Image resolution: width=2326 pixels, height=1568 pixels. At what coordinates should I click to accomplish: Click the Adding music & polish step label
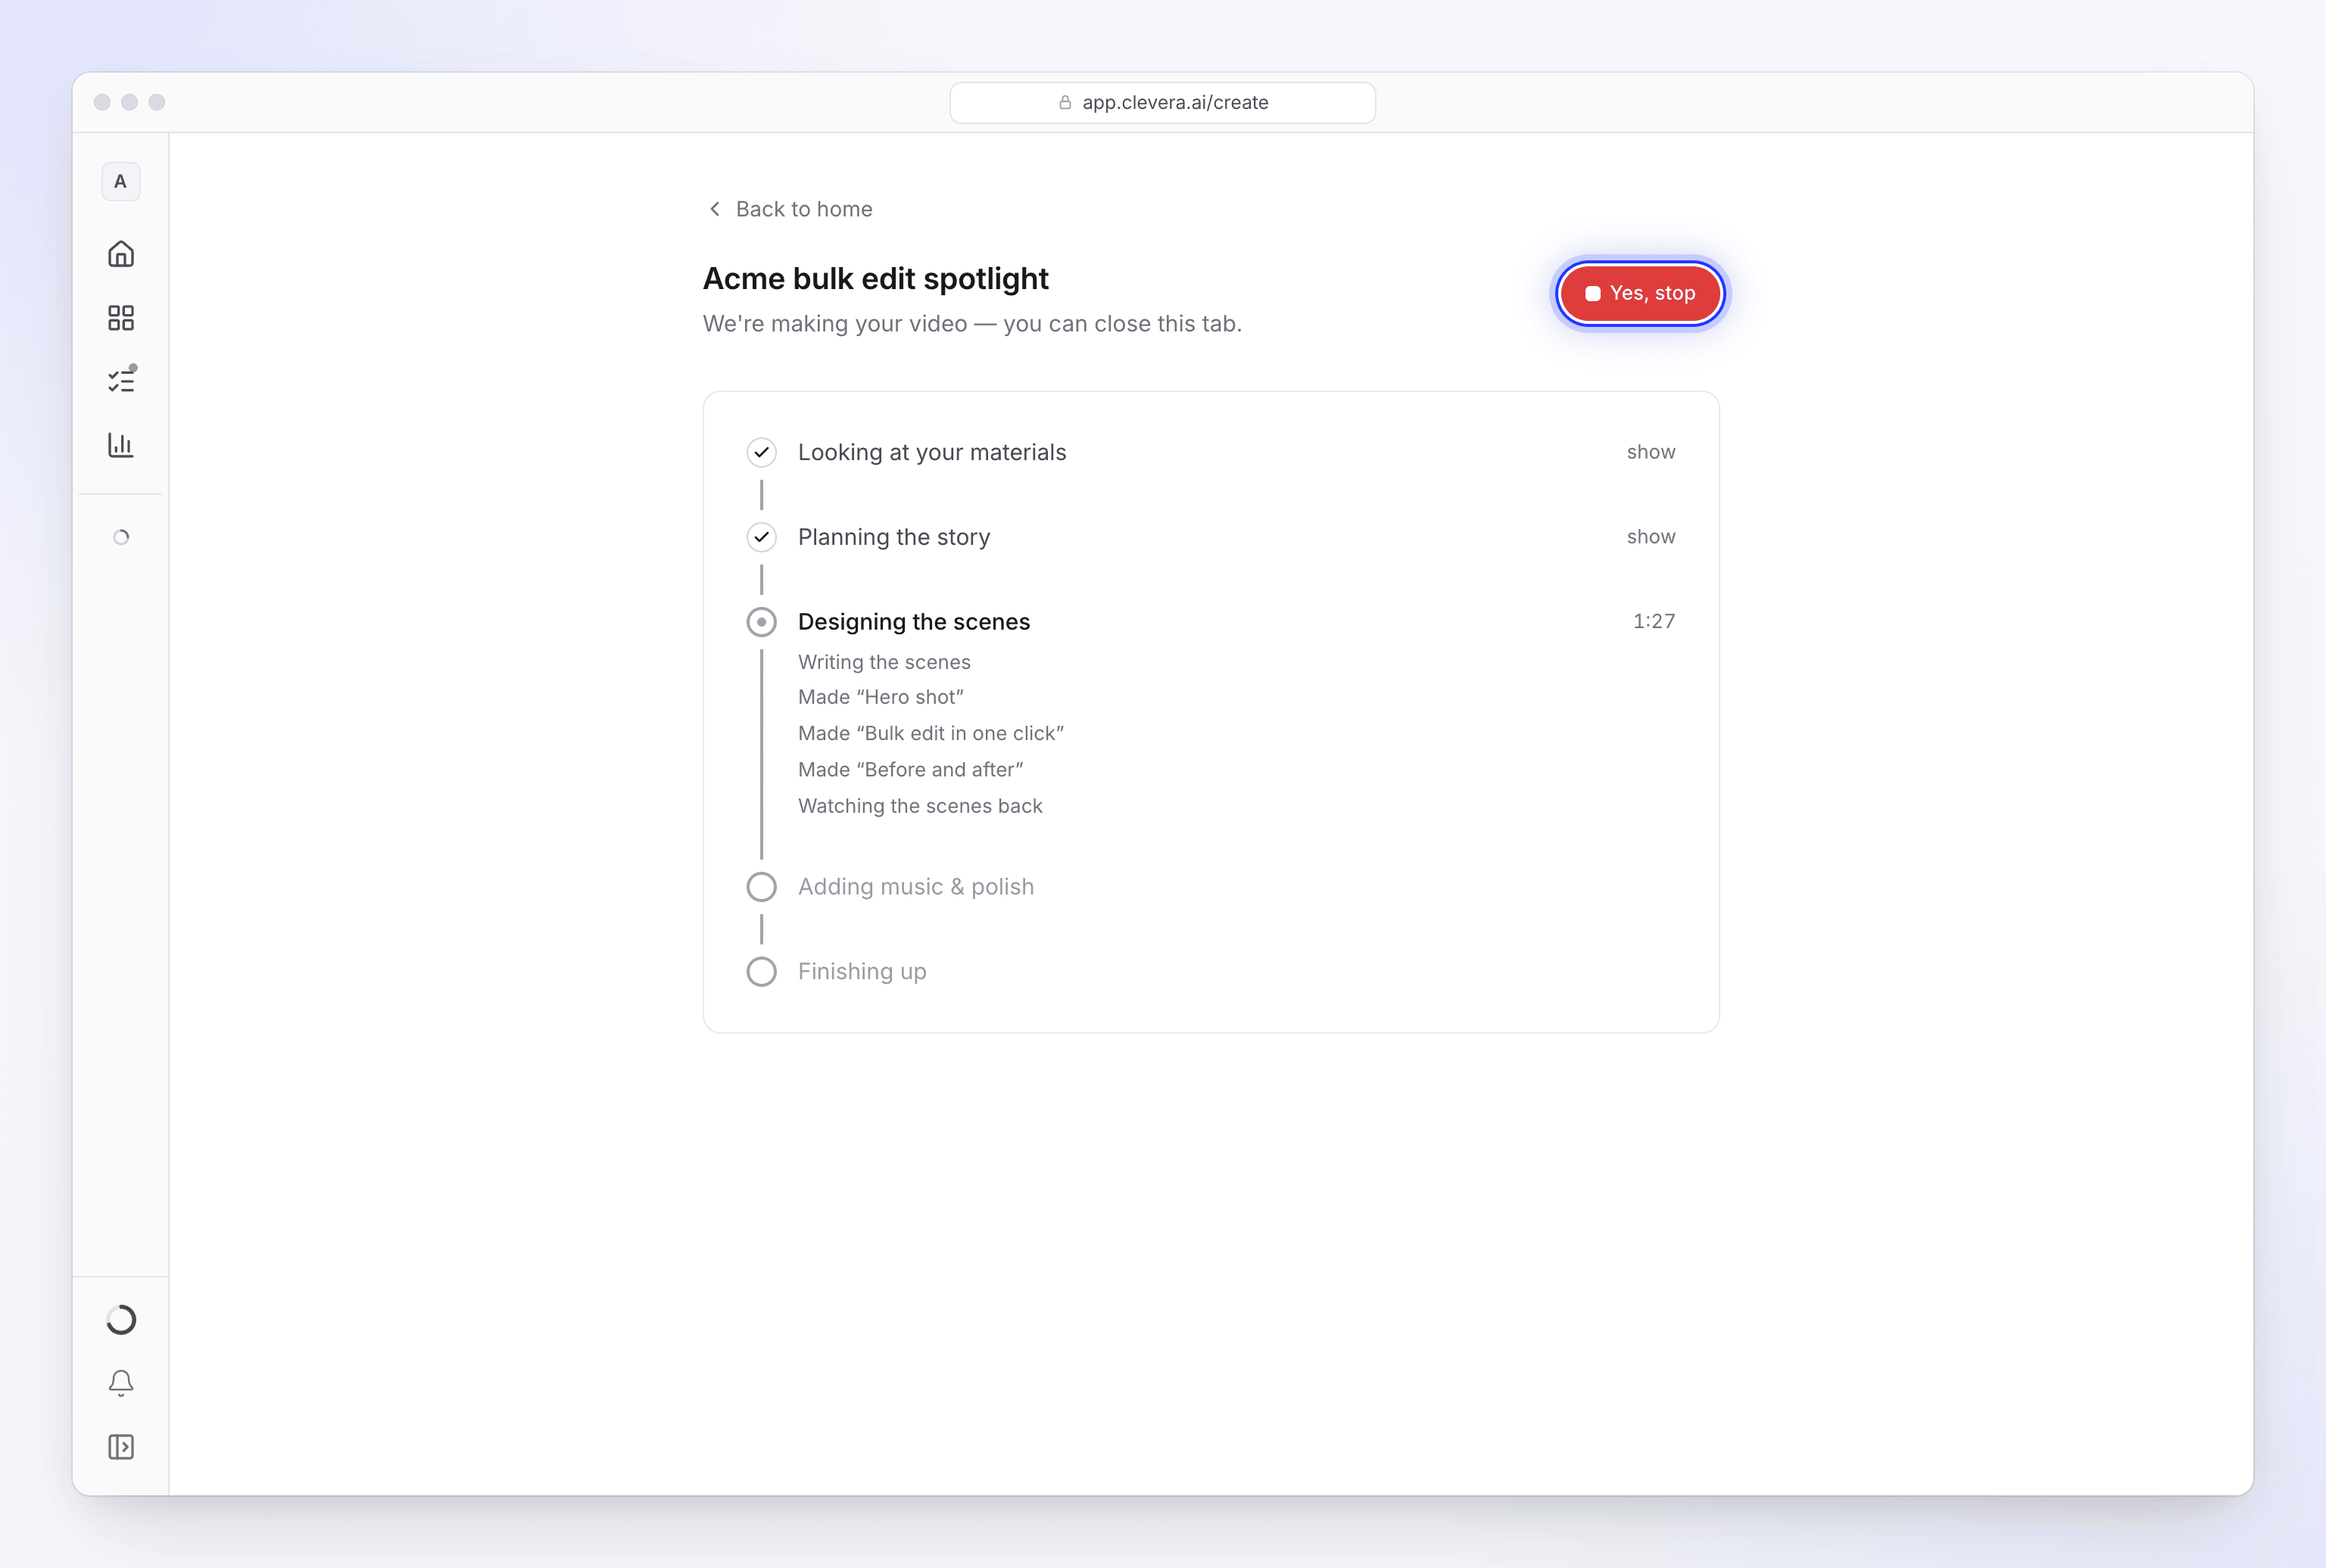[x=915, y=887]
